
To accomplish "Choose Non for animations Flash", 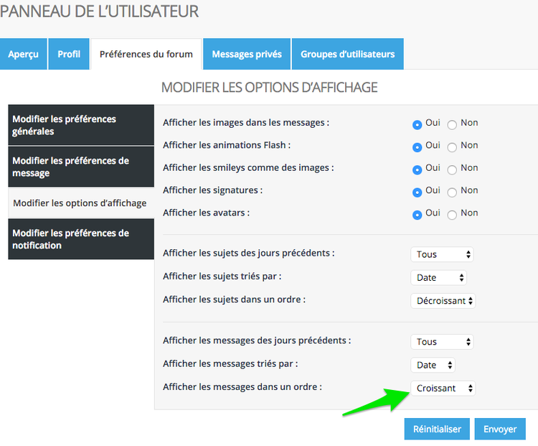I will coord(452,147).
